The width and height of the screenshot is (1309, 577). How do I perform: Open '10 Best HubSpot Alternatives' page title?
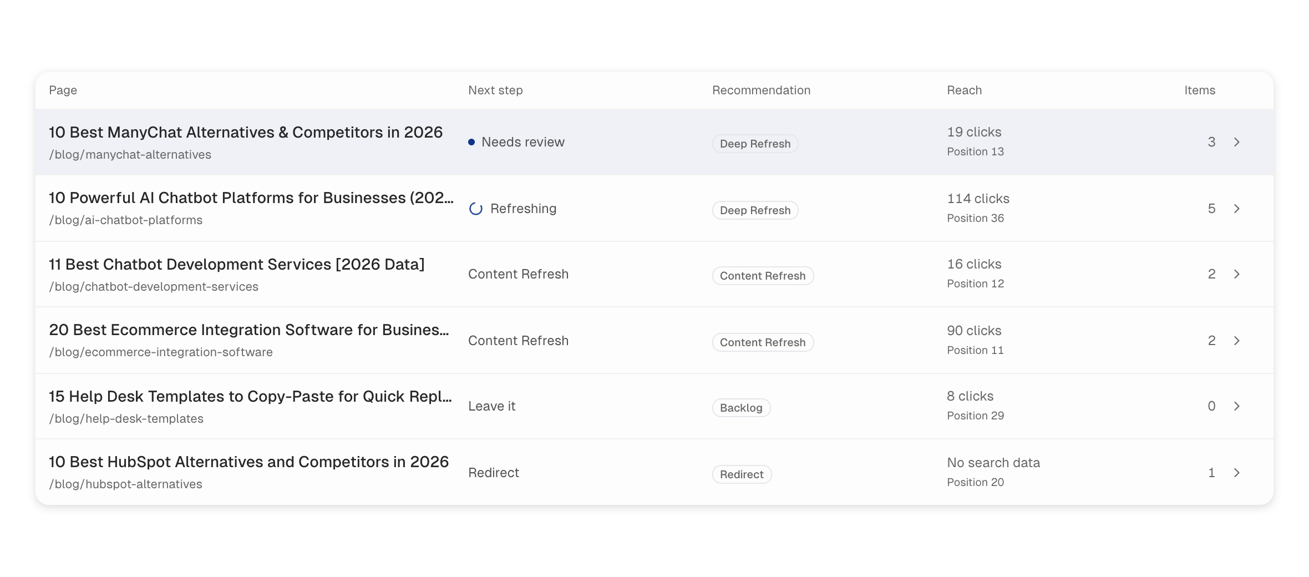[x=249, y=462]
